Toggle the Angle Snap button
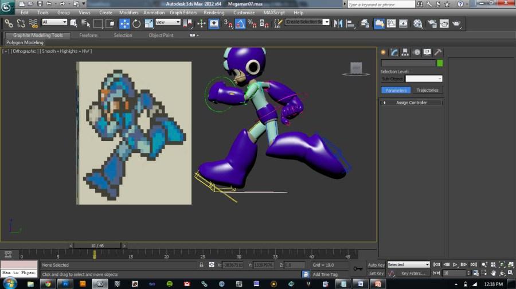 coord(240,24)
